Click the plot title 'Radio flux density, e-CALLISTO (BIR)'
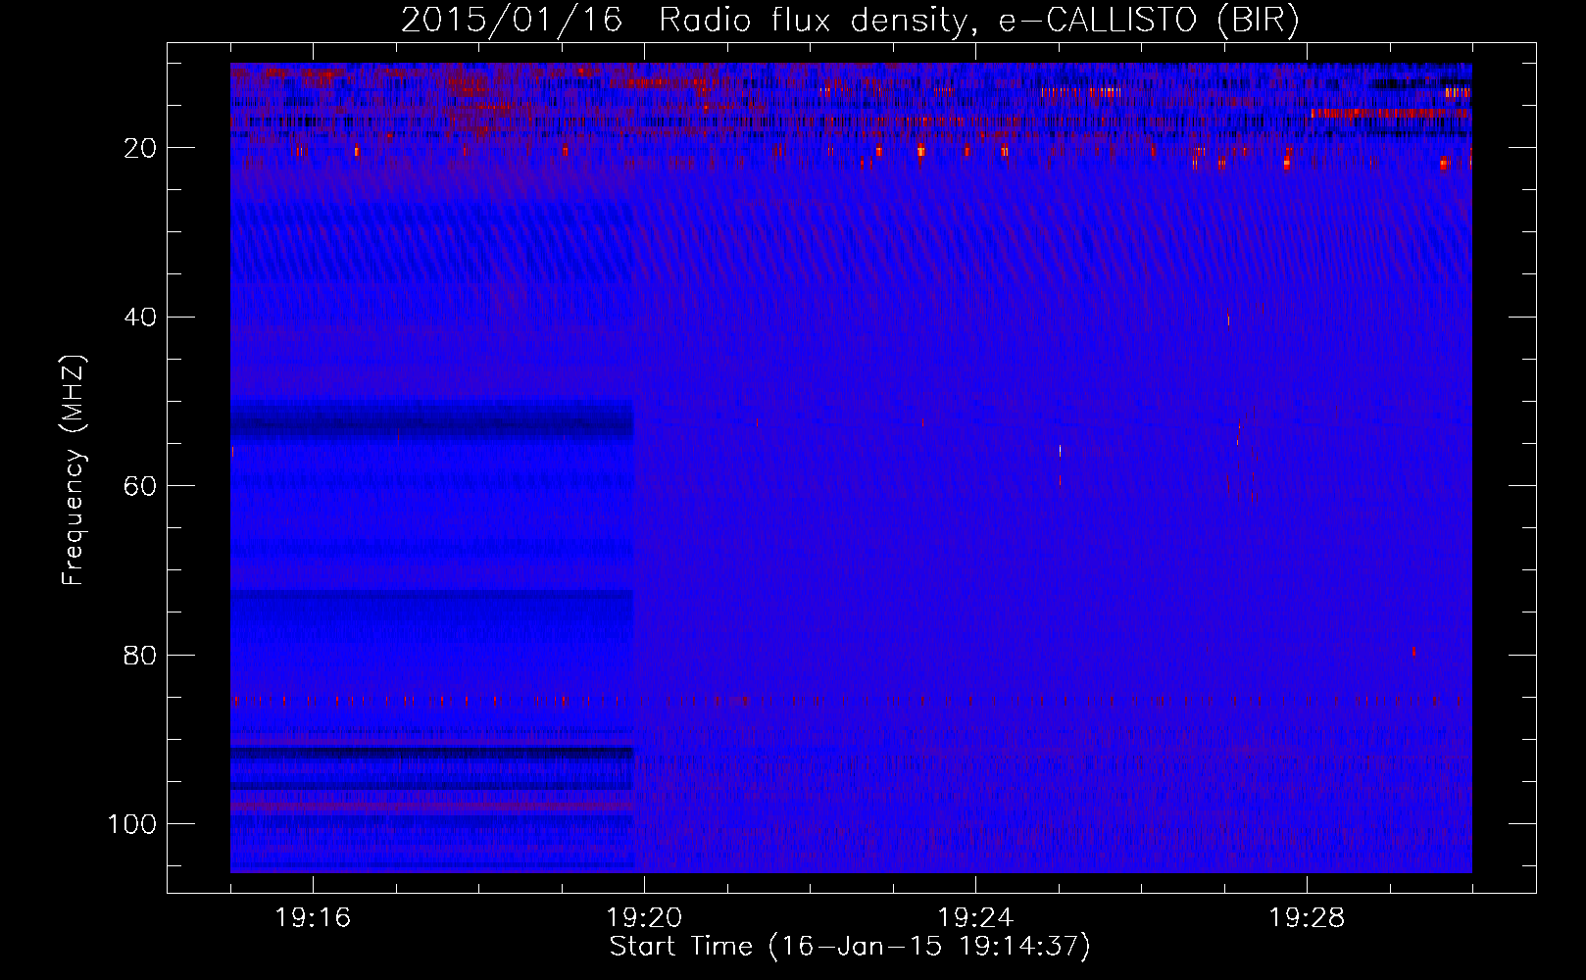 tap(978, 21)
